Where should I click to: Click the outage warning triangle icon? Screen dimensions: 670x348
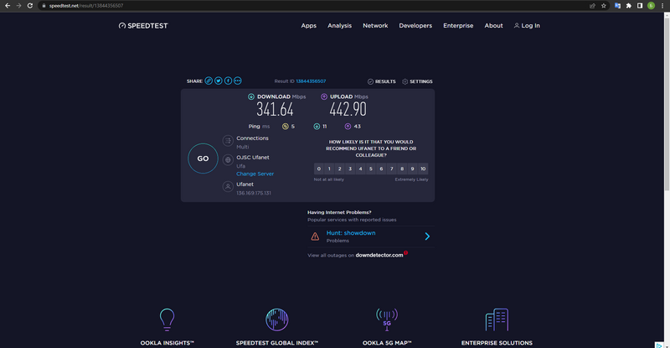315,236
